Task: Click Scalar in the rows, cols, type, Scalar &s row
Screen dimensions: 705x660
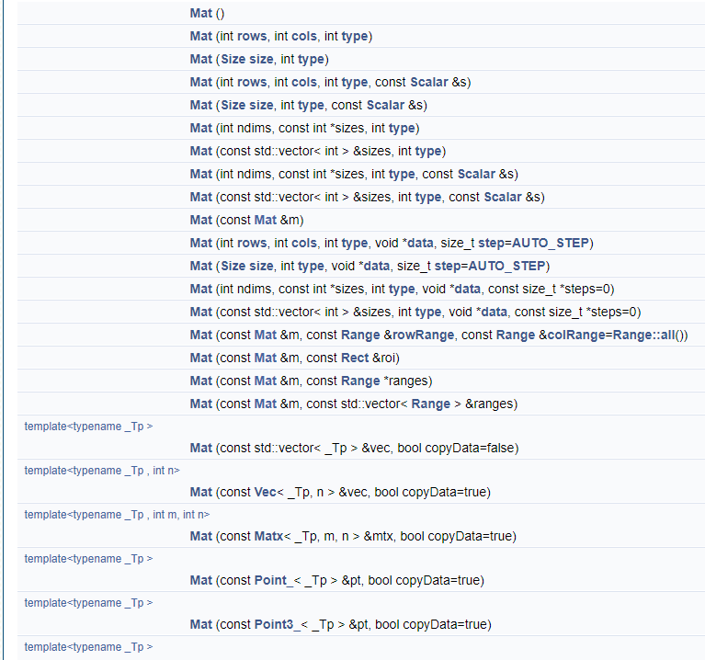Action: [429, 82]
